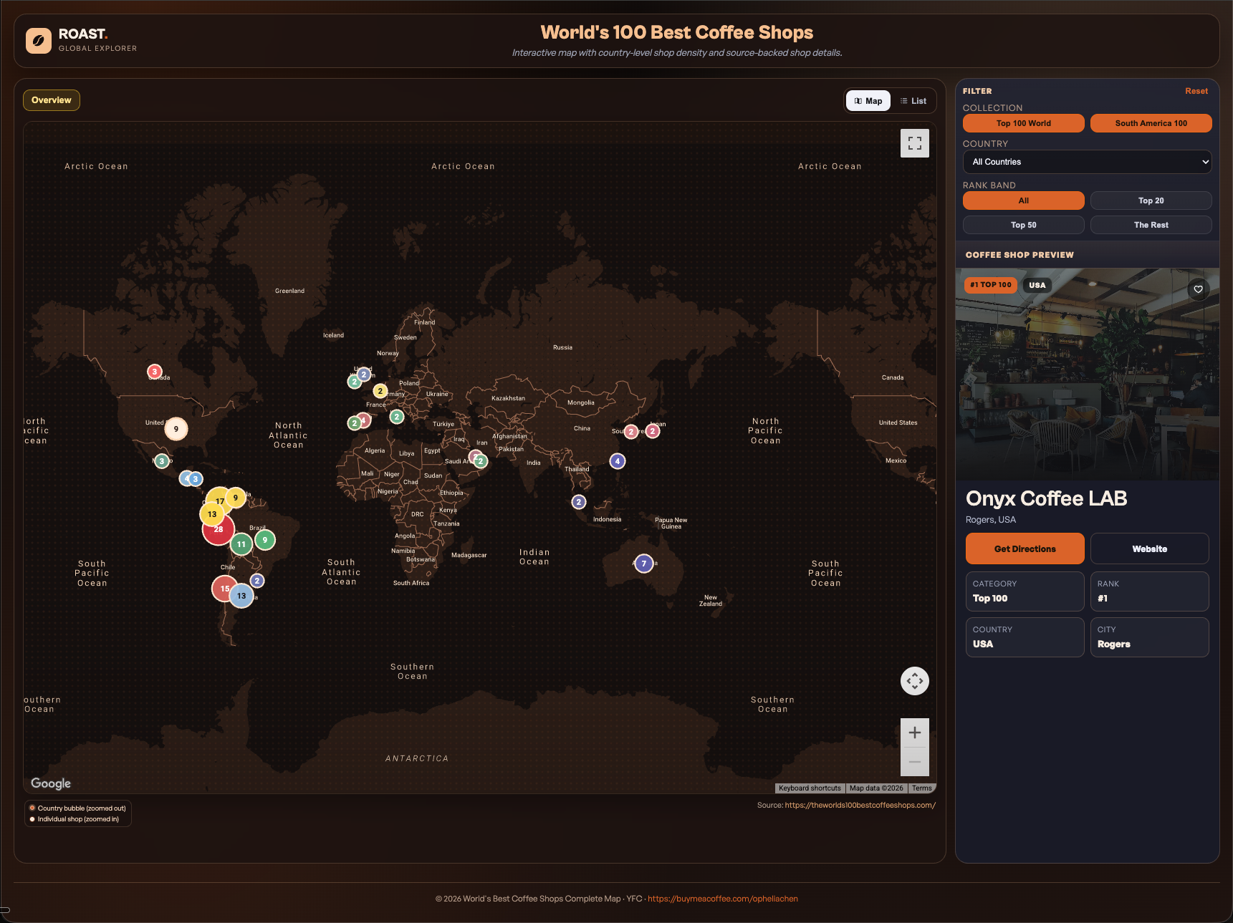
Task: Click the Brazil green bubble marked 9
Action: tap(265, 540)
